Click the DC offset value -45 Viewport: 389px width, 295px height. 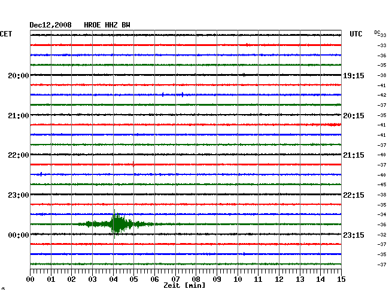pyautogui.click(x=382, y=185)
